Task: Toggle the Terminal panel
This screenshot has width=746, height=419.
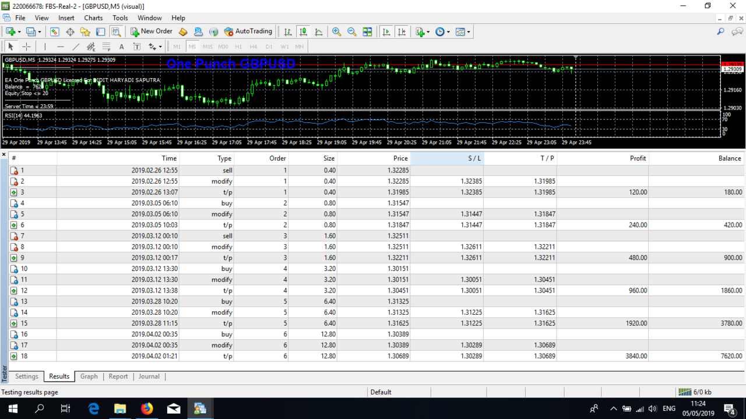Action: click(100, 31)
